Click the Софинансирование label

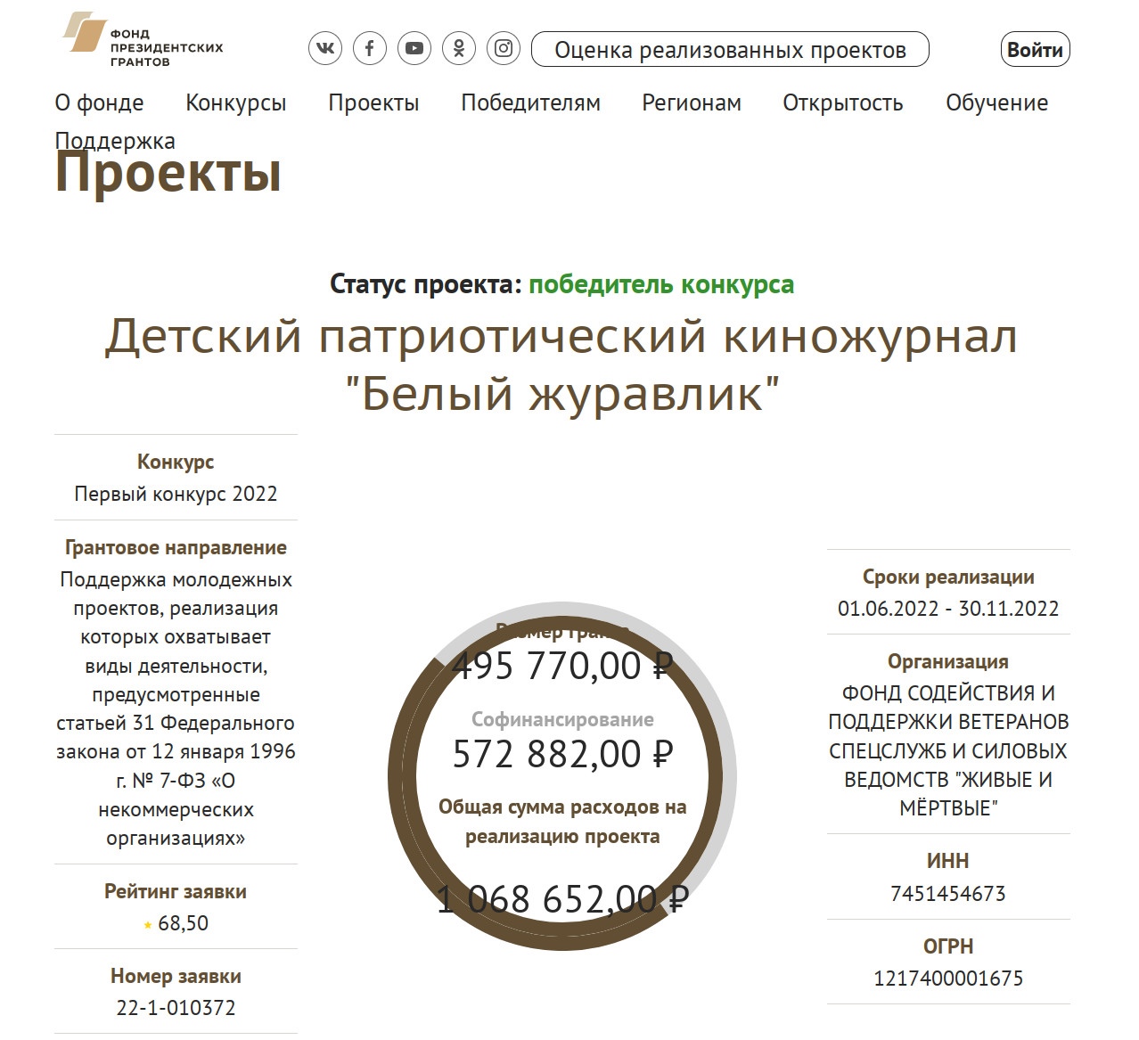pos(562,719)
